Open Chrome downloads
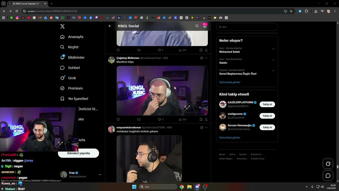Image resolution: width=339 pixels, height=191 pixels. 316,11
